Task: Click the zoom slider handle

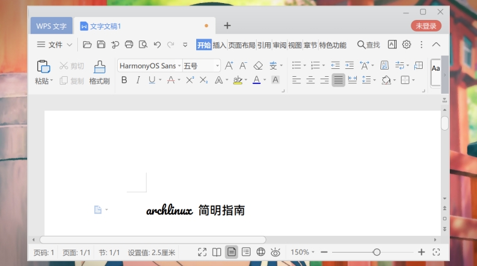Action: pyautogui.click(x=377, y=252)
